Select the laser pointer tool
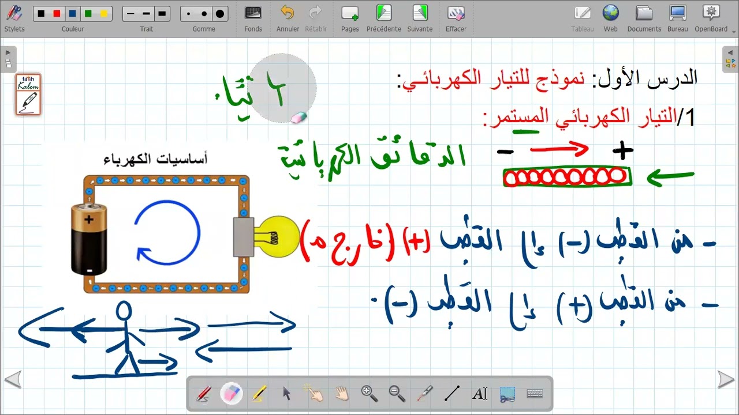 425,394
